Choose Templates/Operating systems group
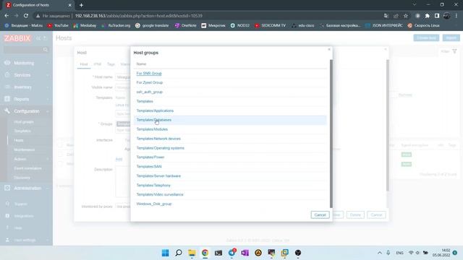 point(161,148)
